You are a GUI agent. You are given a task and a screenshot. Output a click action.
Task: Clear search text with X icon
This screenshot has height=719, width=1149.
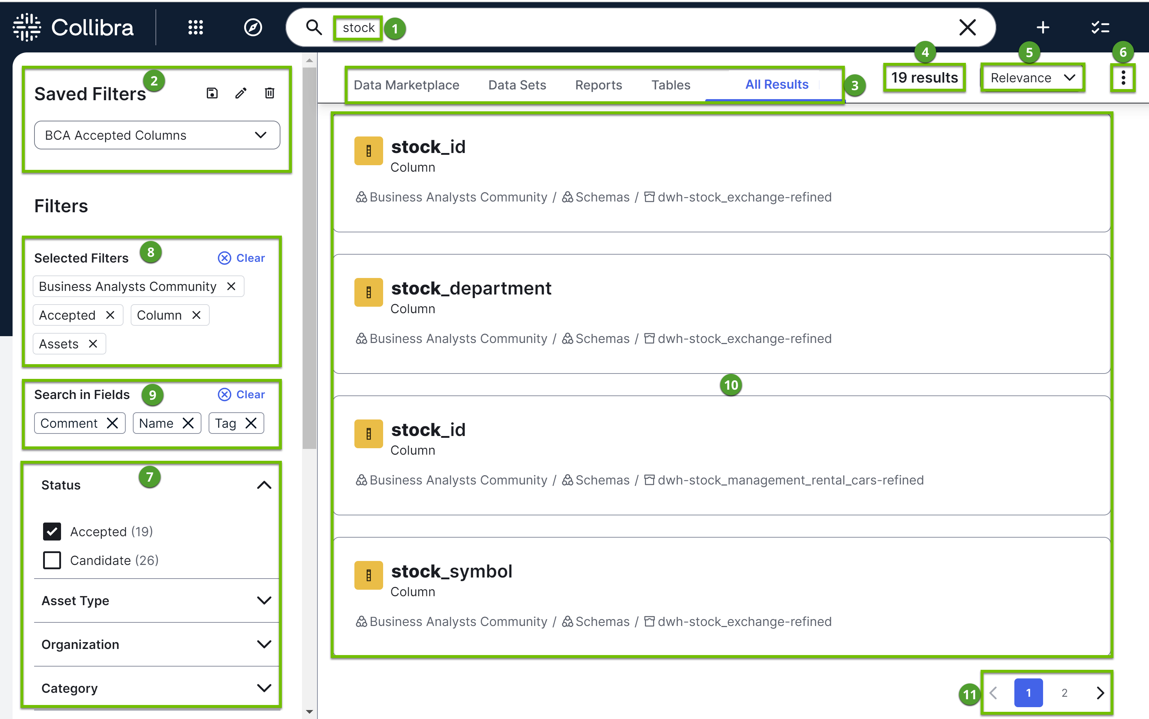(967, 28)
